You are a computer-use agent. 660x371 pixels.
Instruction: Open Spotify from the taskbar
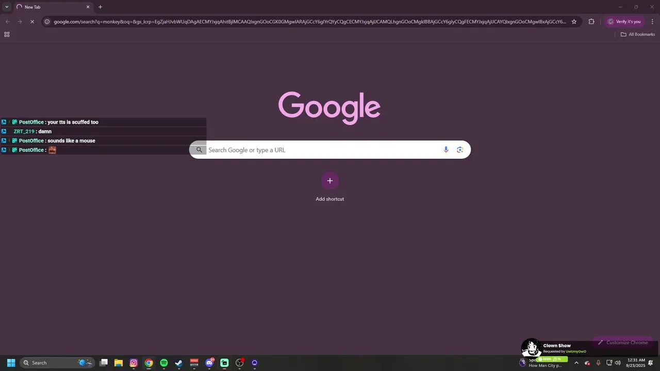point(164,363)
